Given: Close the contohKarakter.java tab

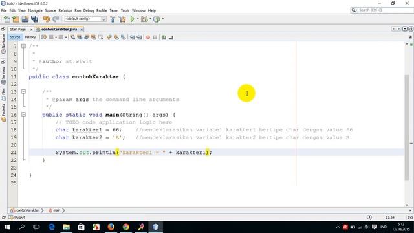Looking at the screenshot, I should click(x=82, y=30).
